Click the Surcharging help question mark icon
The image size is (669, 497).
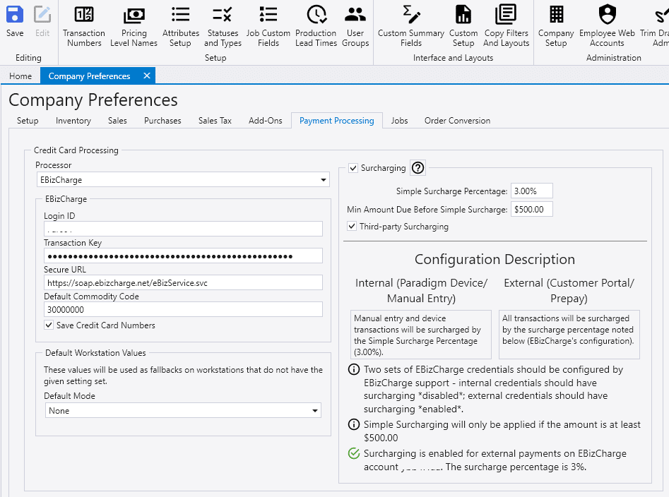(418, 168)
